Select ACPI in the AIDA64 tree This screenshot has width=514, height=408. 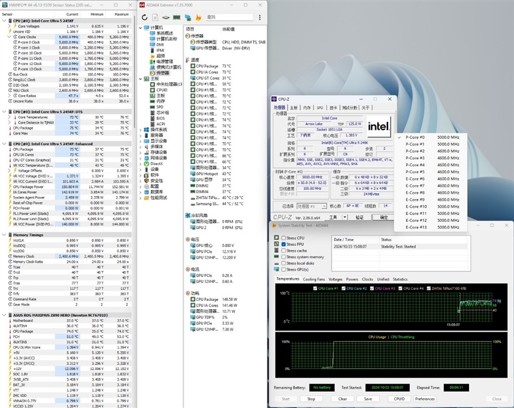tap(161, 124)
